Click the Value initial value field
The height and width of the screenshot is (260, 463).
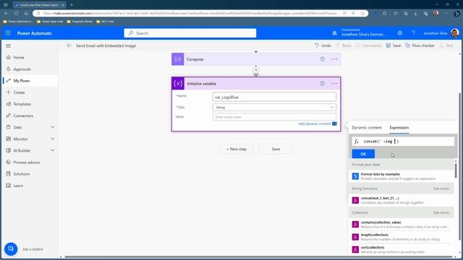[274, 117]
